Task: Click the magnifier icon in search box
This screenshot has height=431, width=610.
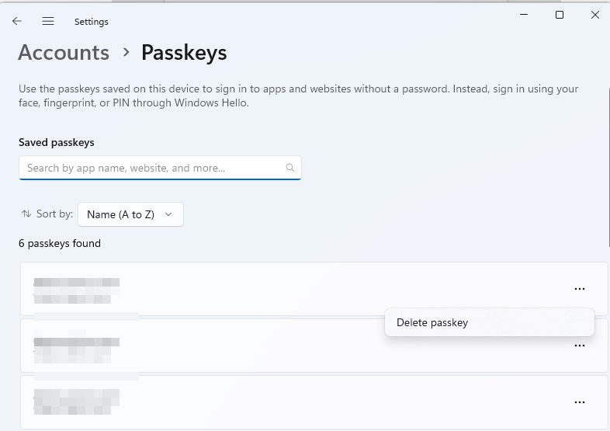Action: (x=290, y=168)
